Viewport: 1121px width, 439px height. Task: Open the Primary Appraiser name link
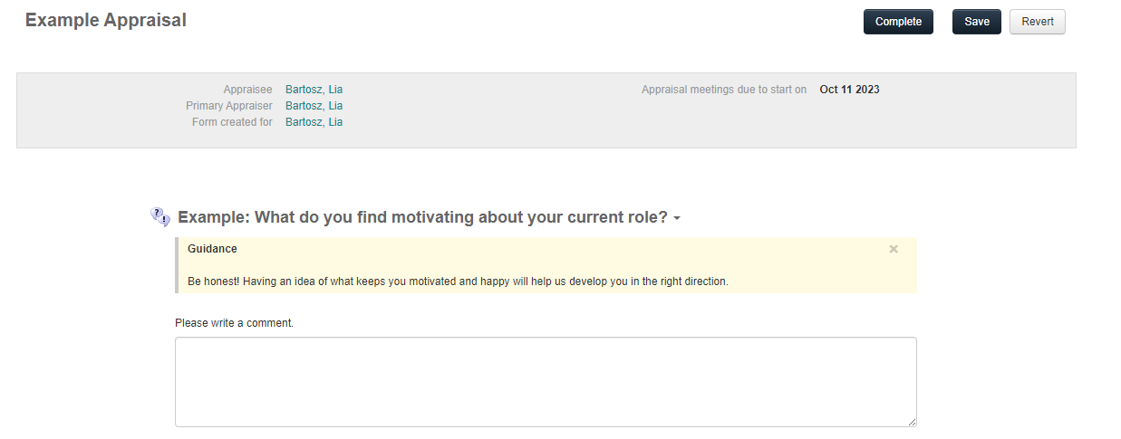[314, 106]
